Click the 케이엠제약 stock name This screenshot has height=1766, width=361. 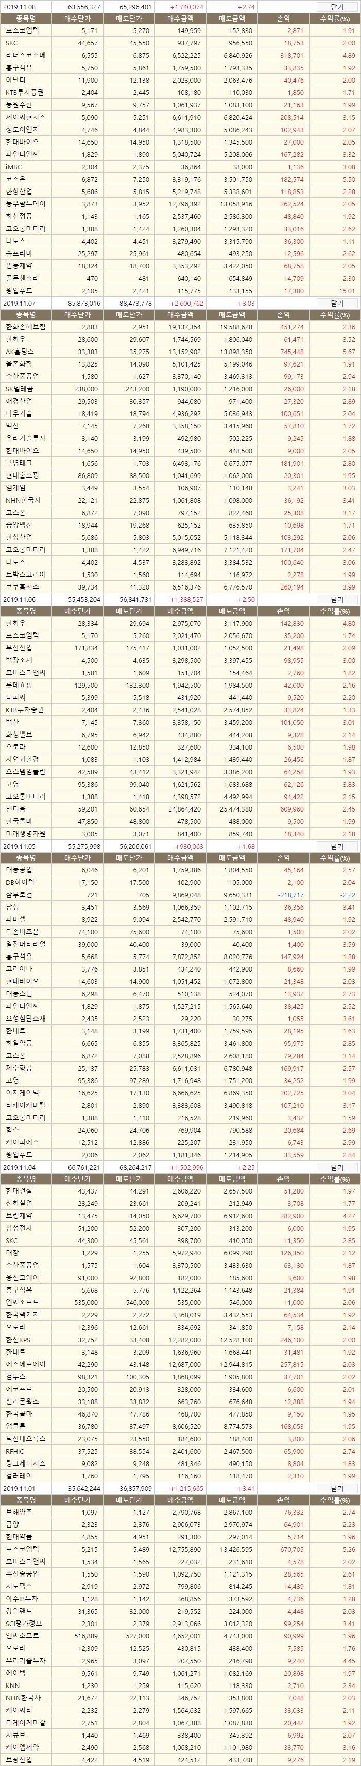pos(23,1747)
